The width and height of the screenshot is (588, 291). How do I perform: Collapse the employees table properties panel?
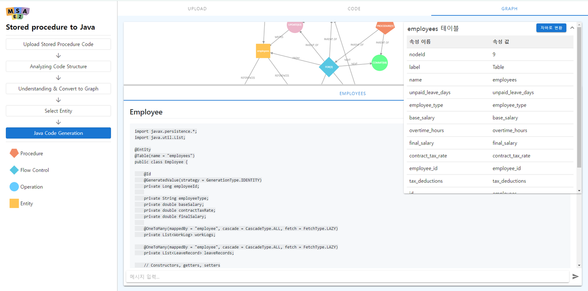coord(572,28)
